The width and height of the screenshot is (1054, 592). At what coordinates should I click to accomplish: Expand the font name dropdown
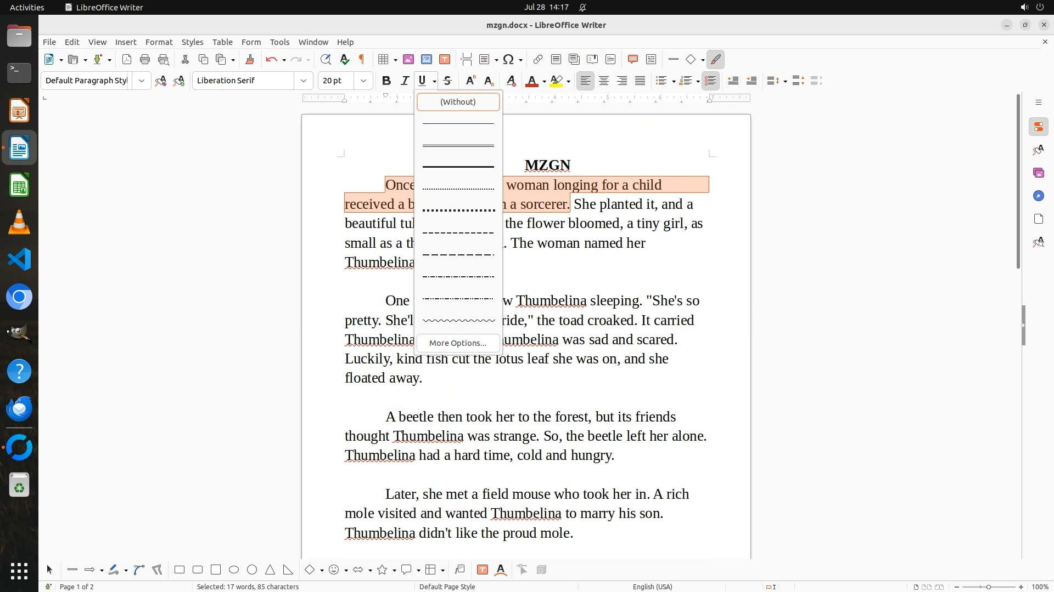coord(303,81)
